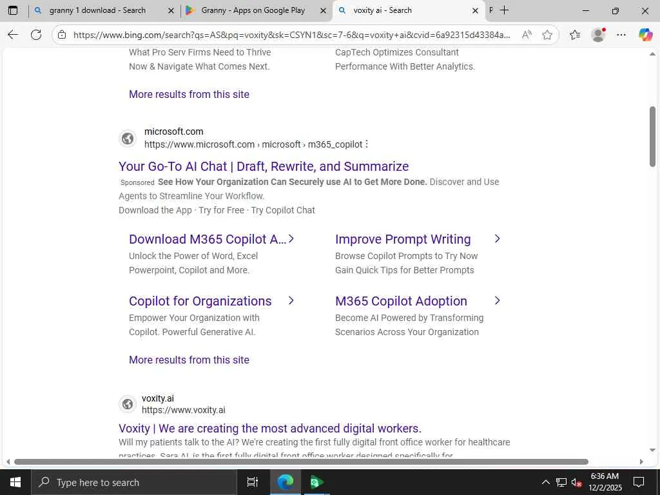
Task: Open the Copilot sidebar icon
Action: (x=645, y=35)
